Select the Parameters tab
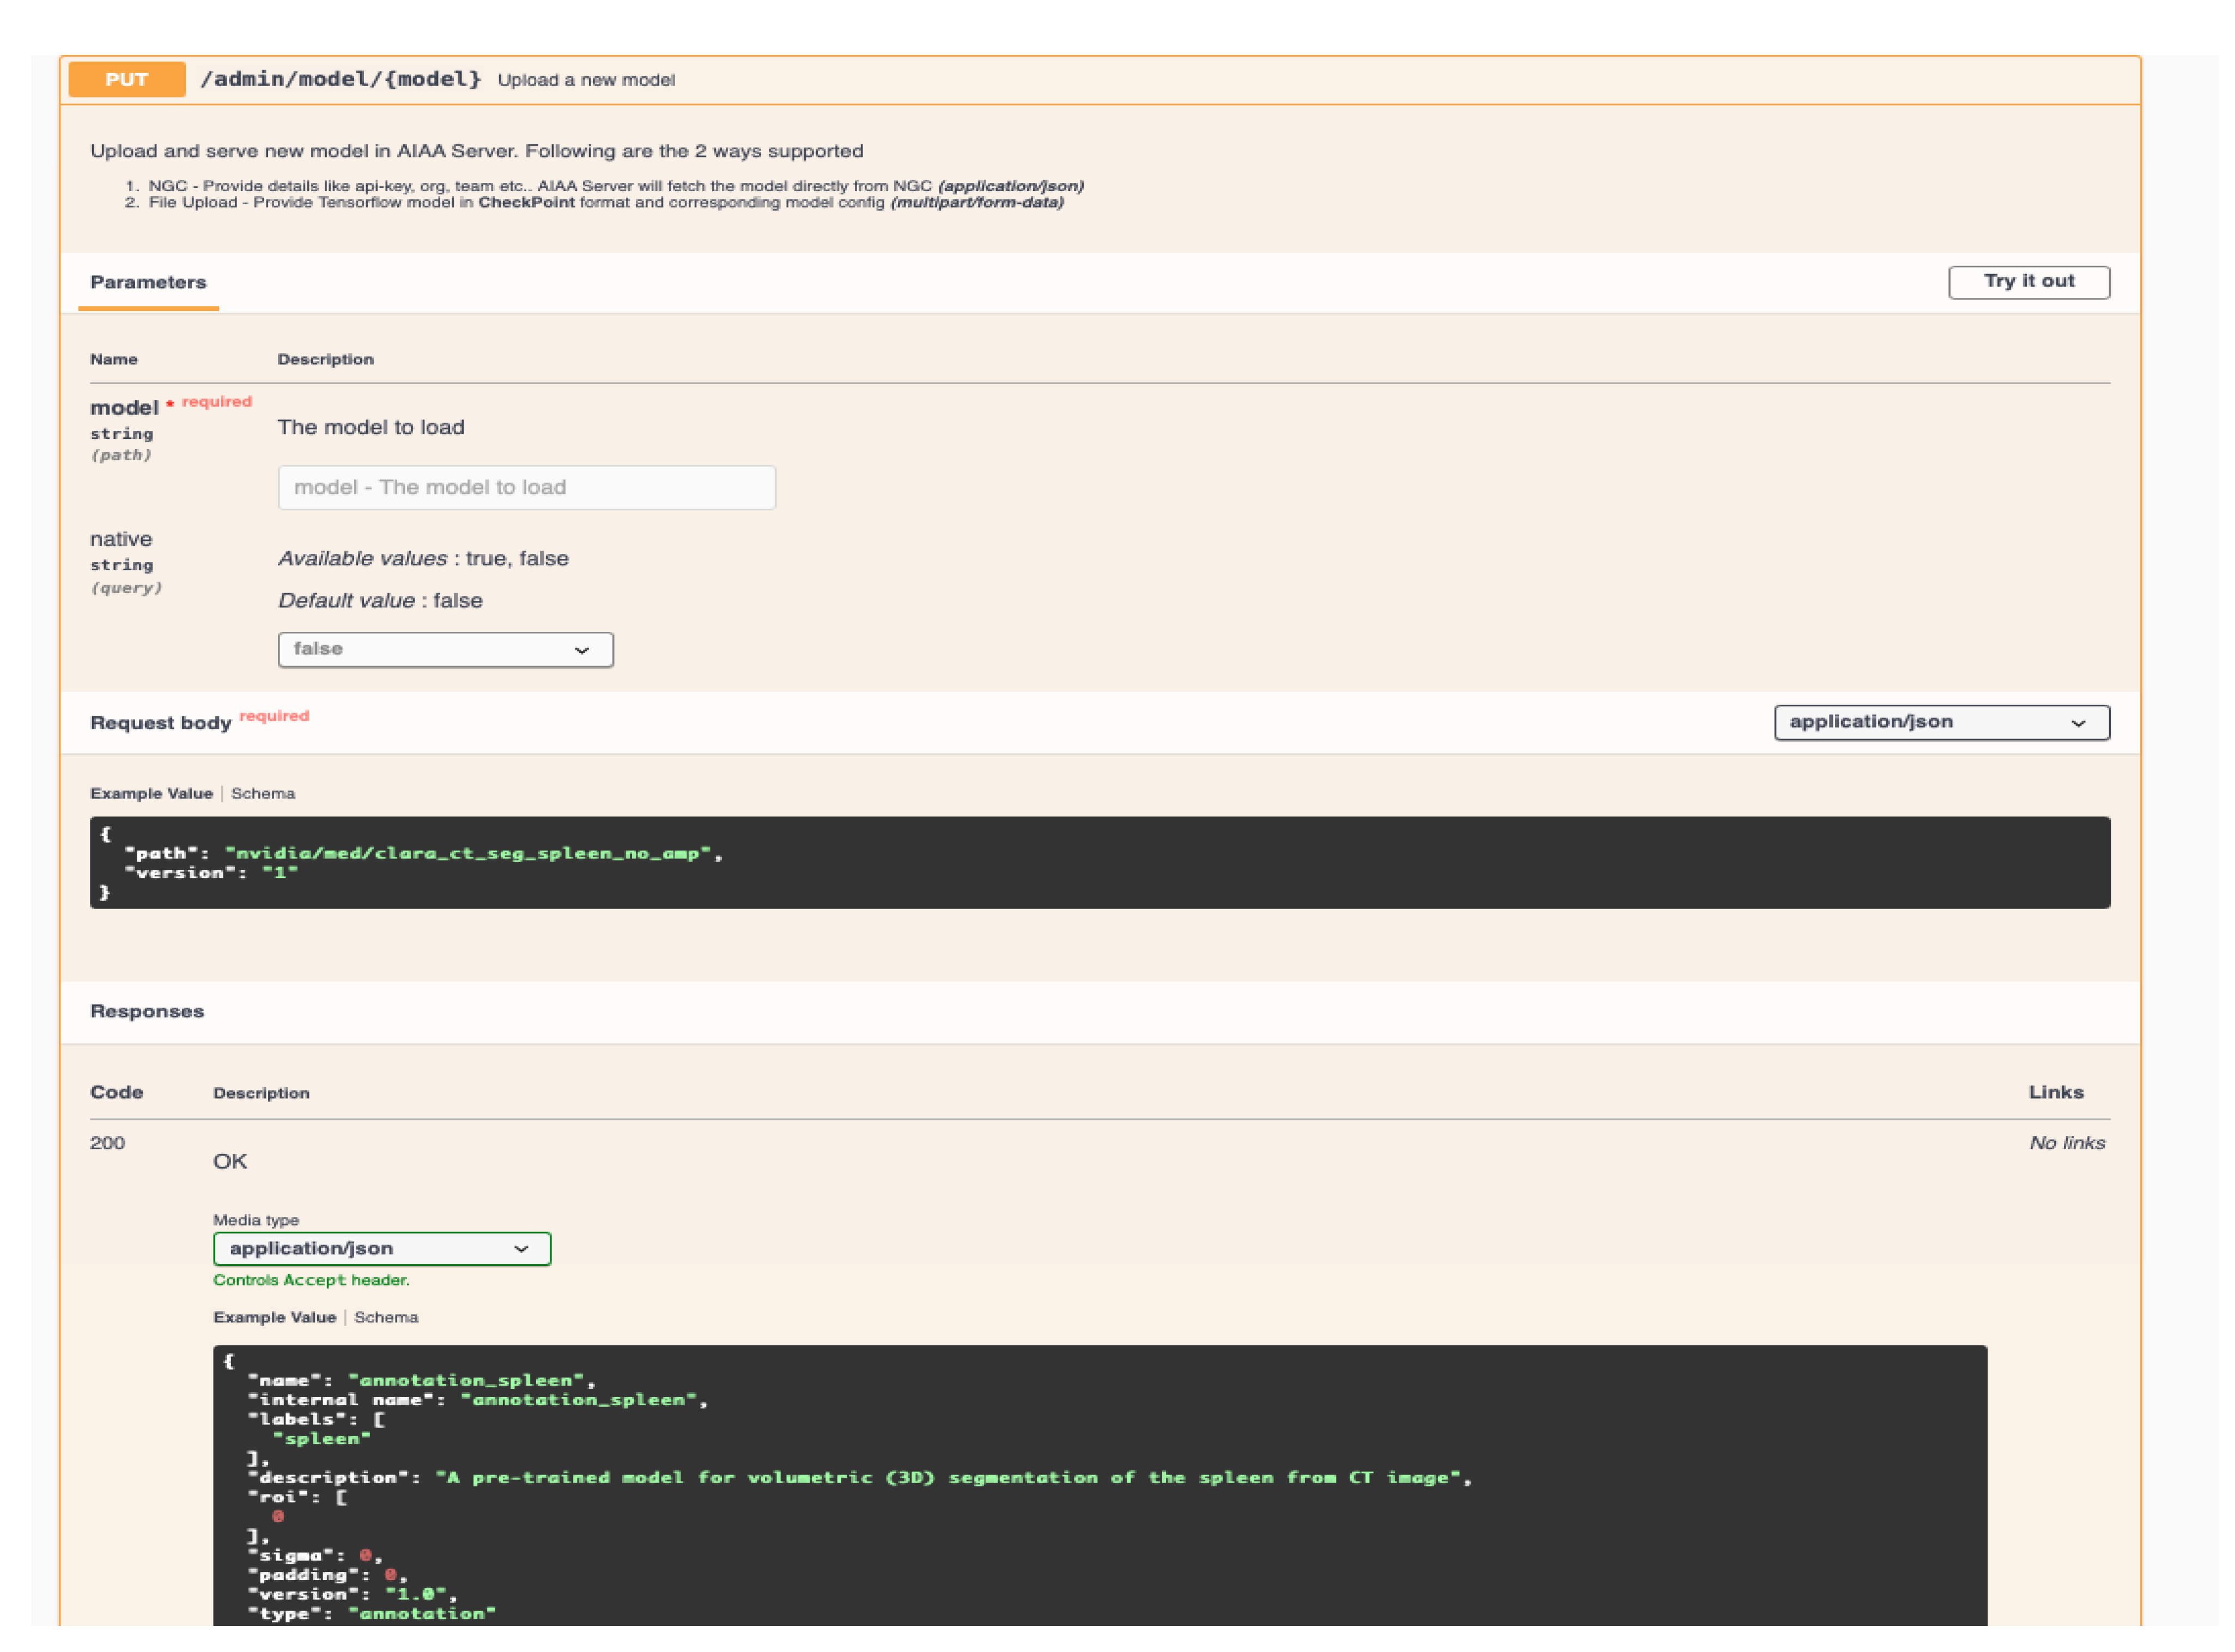 pyautogui.click(x=148, y=282)
